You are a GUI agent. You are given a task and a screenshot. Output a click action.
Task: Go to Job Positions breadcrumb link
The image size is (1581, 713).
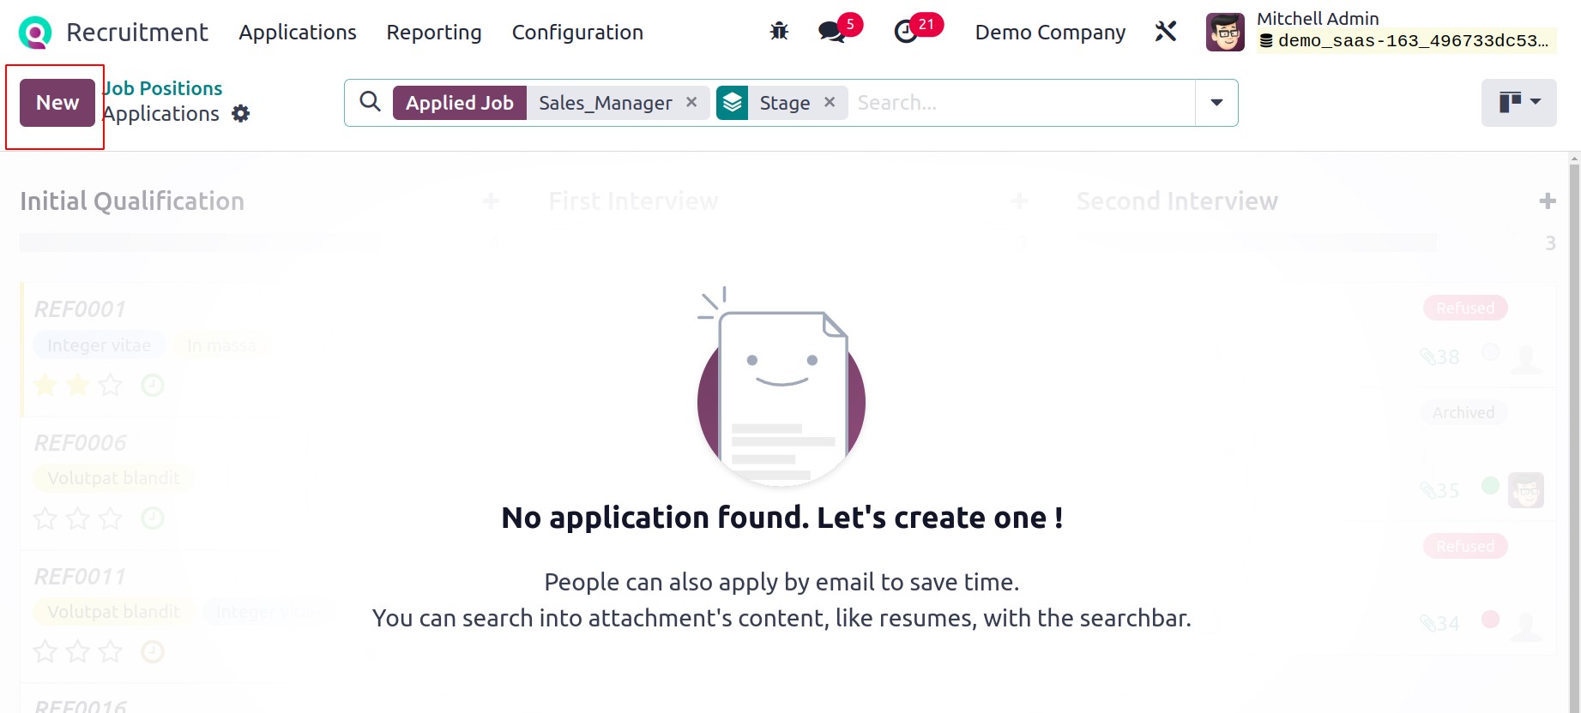coord(163,88)
